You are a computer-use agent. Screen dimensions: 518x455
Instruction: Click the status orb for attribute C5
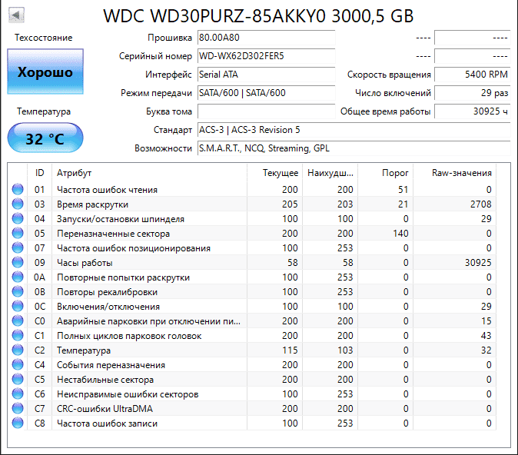18,379
